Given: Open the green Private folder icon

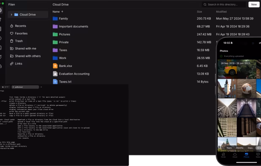Looking at the screenshot, I should pyautogui.click(x=55, y=42).
